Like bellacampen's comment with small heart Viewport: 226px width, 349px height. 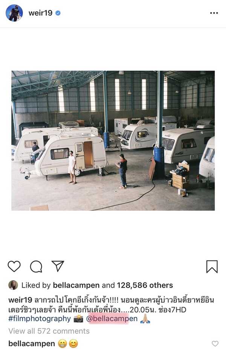click(215, 344)
